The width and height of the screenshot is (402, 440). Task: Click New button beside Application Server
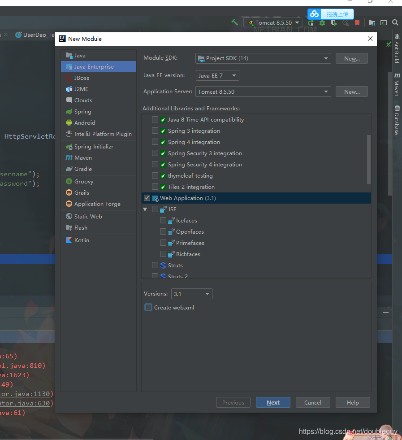click(x=351, y=92)
